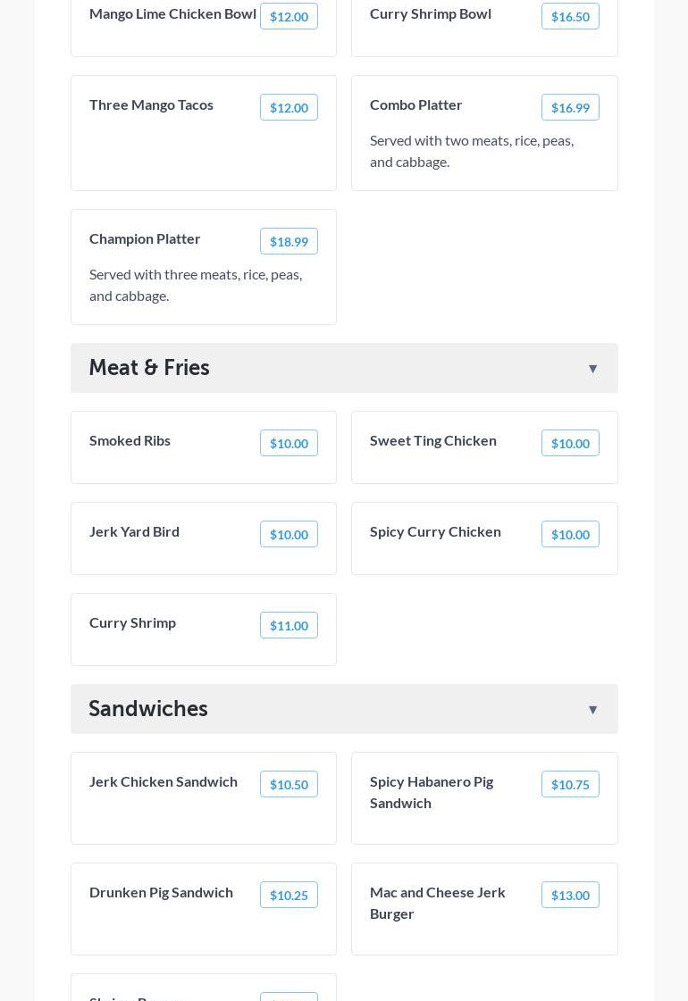688x1001 pixels.
Task: Choose Drunken Pig Sandwich $10.25 price
Action: point(289,896)
